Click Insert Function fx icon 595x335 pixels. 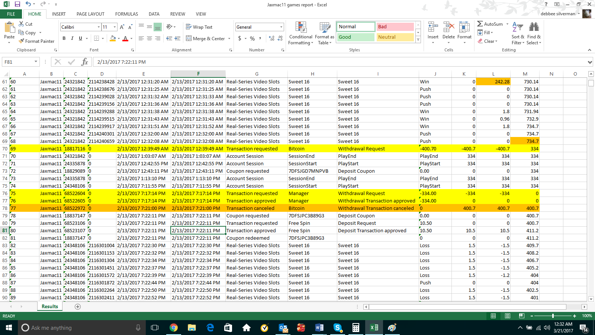click(85, 62)
